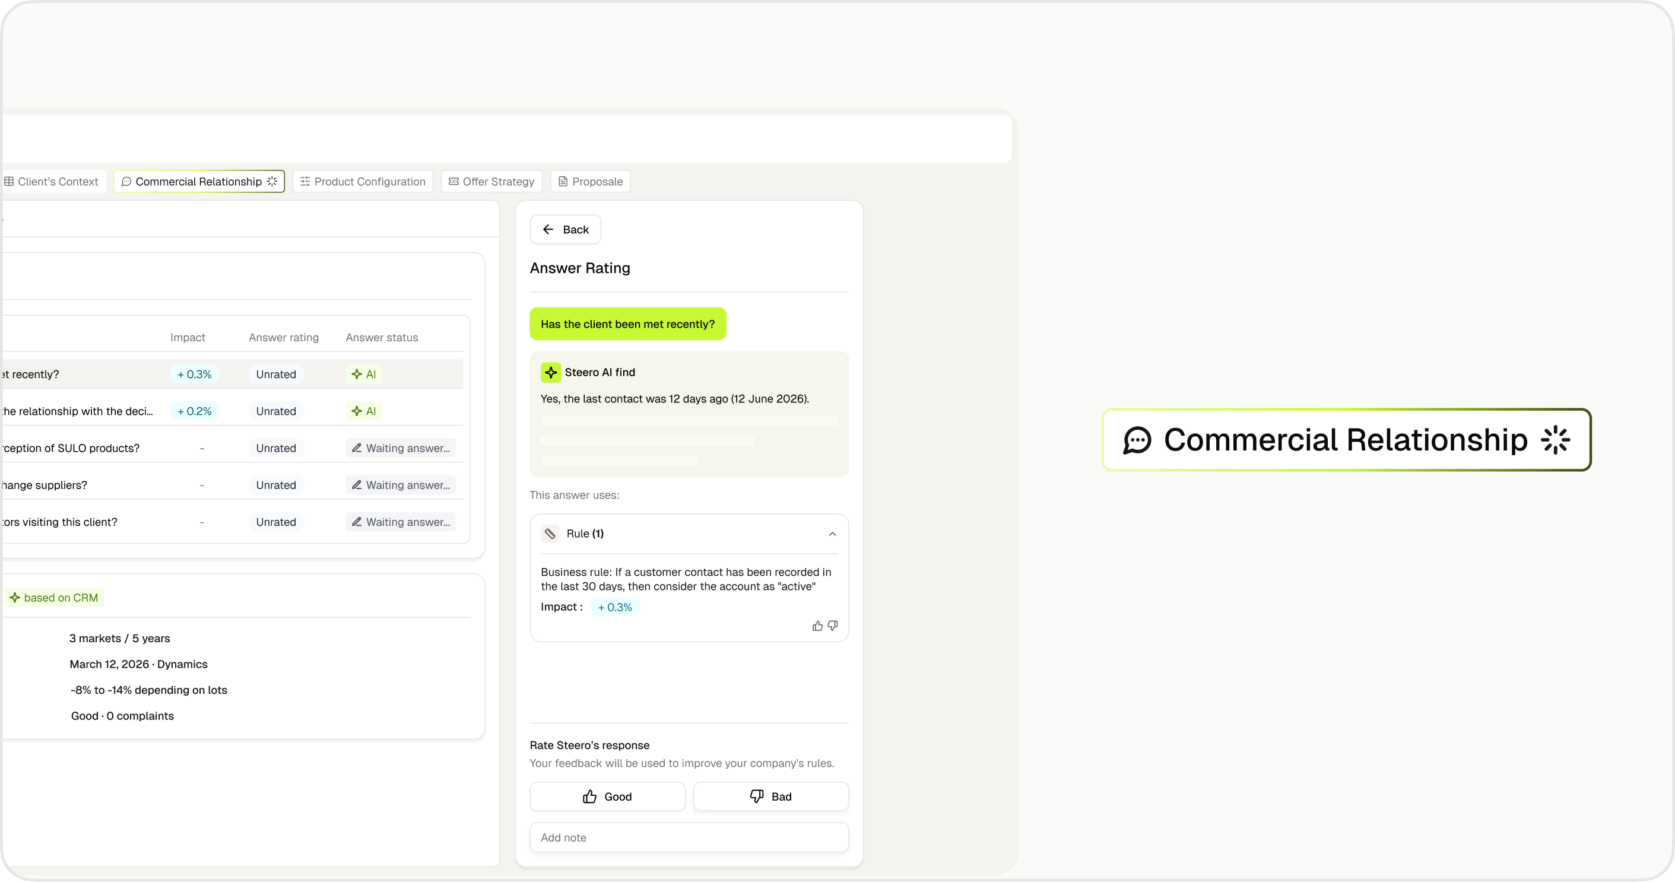Click the Back button
The height and width of the screenshot is (882, 1675).
[565, 230]
